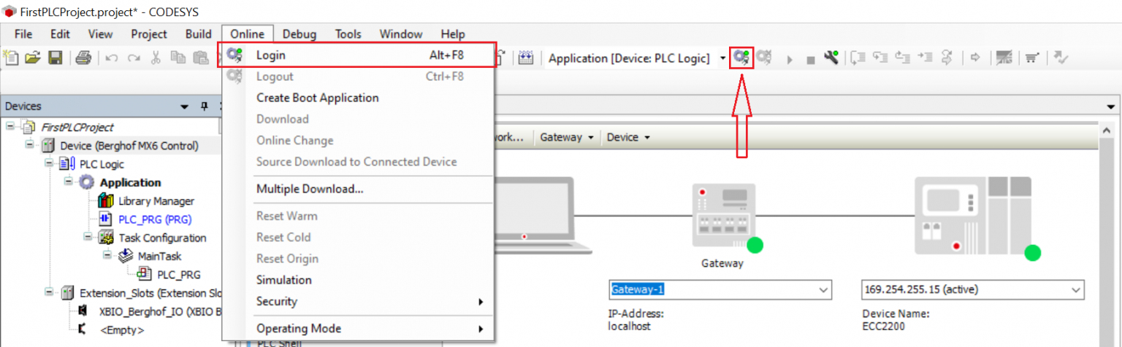Click the Login toolbar icon
The image size is (1122, 347).
(741, 58)
